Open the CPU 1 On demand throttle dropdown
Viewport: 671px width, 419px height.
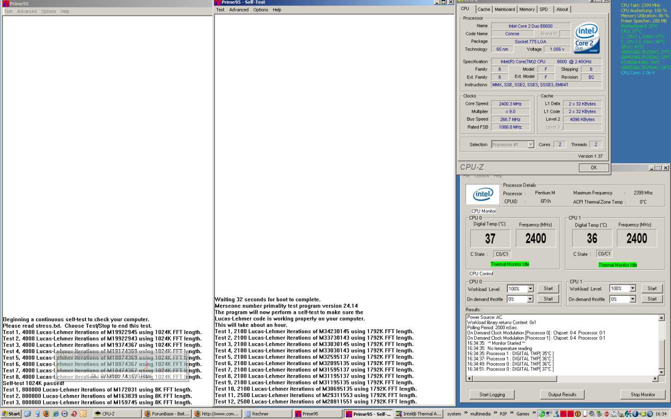(633, 299)
